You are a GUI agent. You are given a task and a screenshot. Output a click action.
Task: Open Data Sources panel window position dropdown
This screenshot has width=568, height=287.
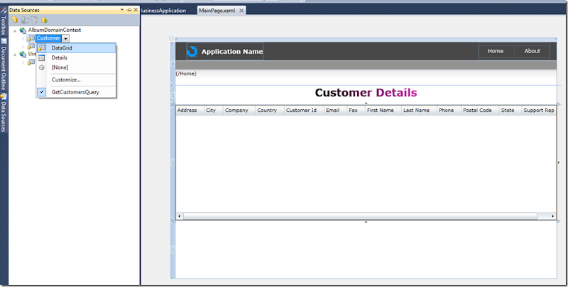121,11
